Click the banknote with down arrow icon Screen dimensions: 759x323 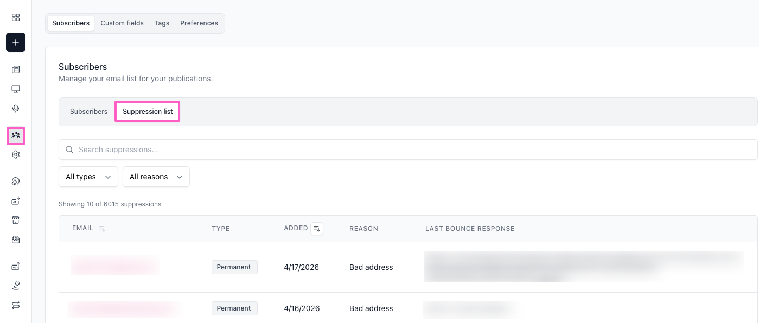tap(16, 201)
